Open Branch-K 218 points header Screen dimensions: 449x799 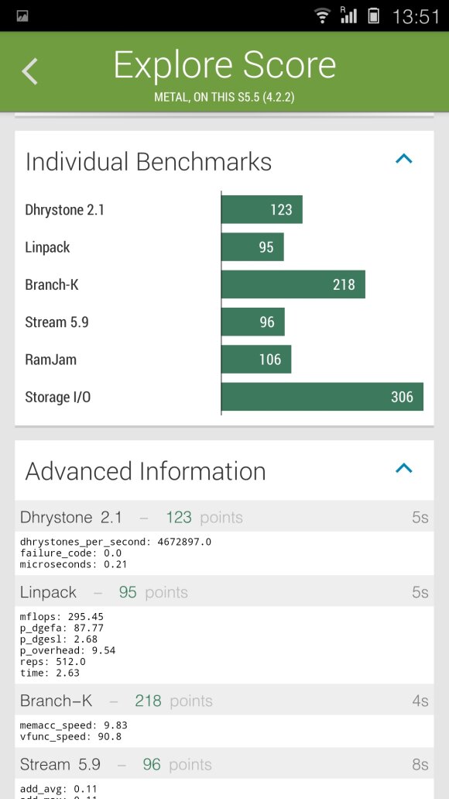224,700
